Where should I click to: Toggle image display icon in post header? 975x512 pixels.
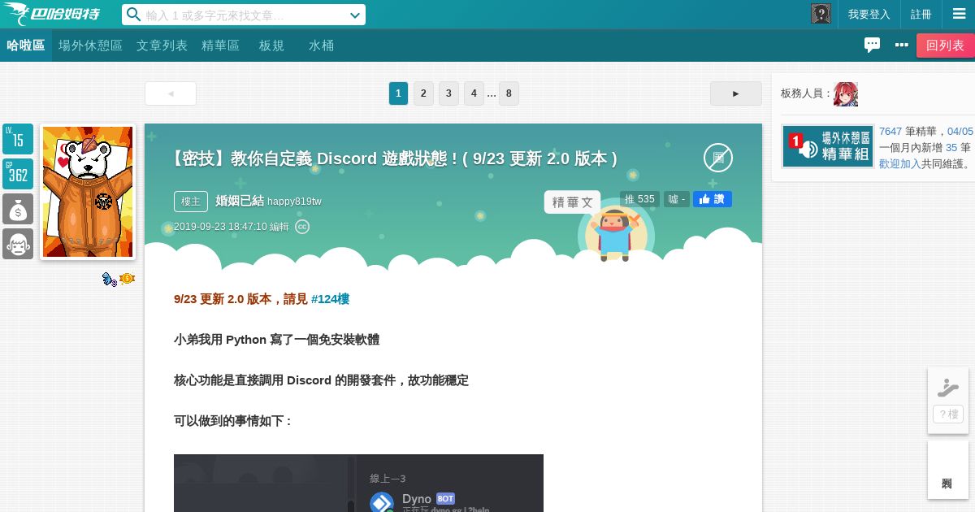pyautogui.click(x=718, y=158)
